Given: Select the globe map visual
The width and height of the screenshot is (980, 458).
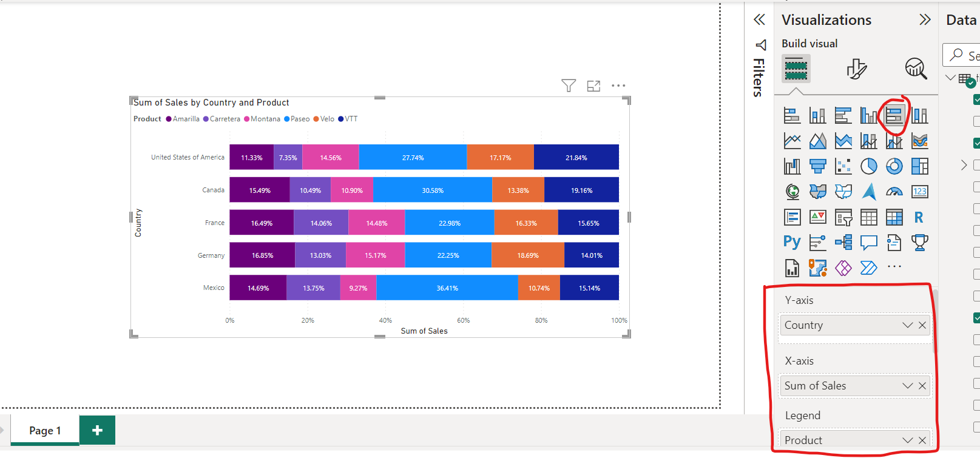Looking at the screenshot, I should pyautogui.click(x=792, y=192).
